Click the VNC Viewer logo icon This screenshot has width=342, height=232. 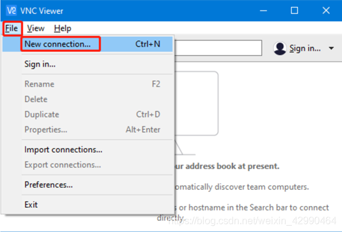11,11
